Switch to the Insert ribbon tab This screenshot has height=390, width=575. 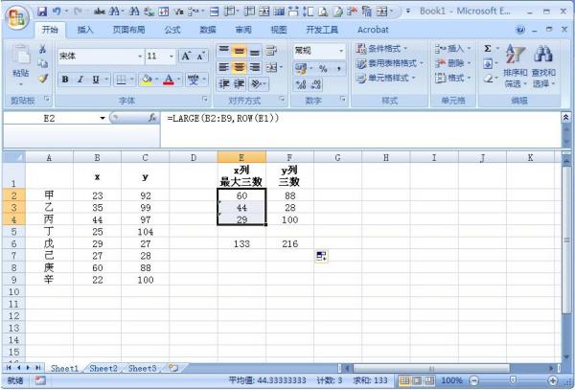85,30
